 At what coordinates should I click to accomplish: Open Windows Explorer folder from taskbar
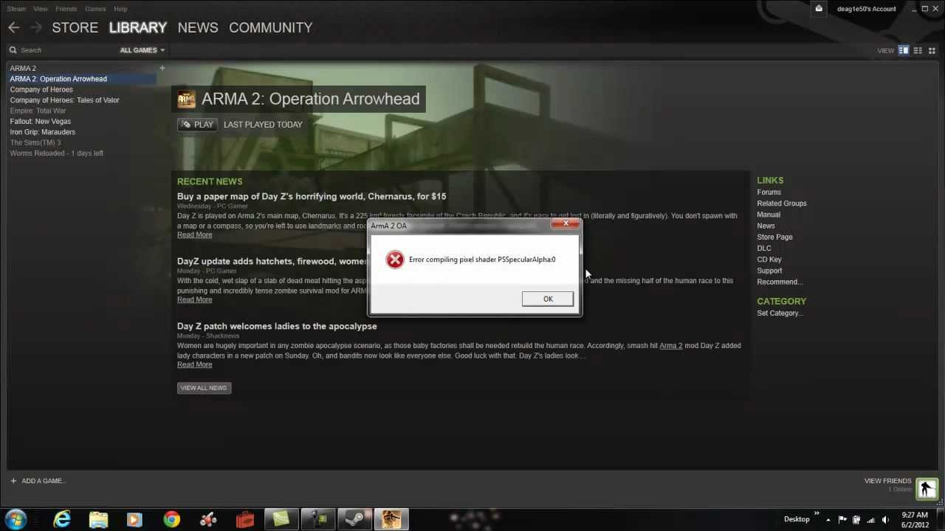98,519
